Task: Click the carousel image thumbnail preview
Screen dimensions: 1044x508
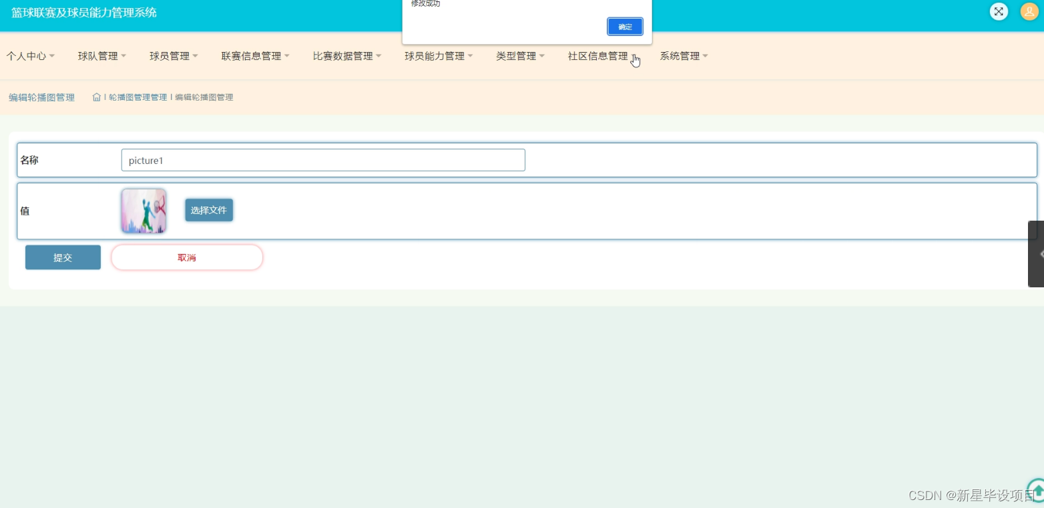Action: coord(144,211)
